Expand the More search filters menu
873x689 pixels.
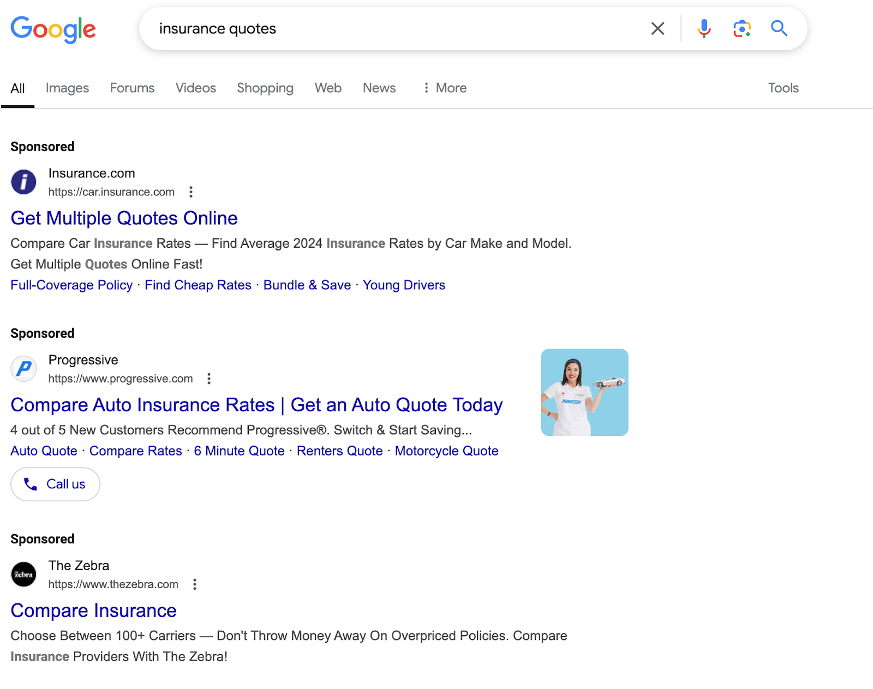(x=445, y=88)
